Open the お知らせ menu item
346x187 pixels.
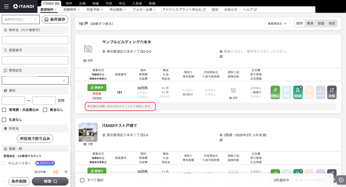[231, 9]
